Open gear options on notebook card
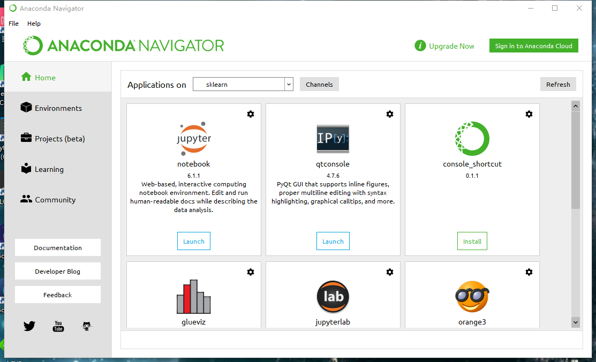596x362 pixels. (x=251, y=114)
